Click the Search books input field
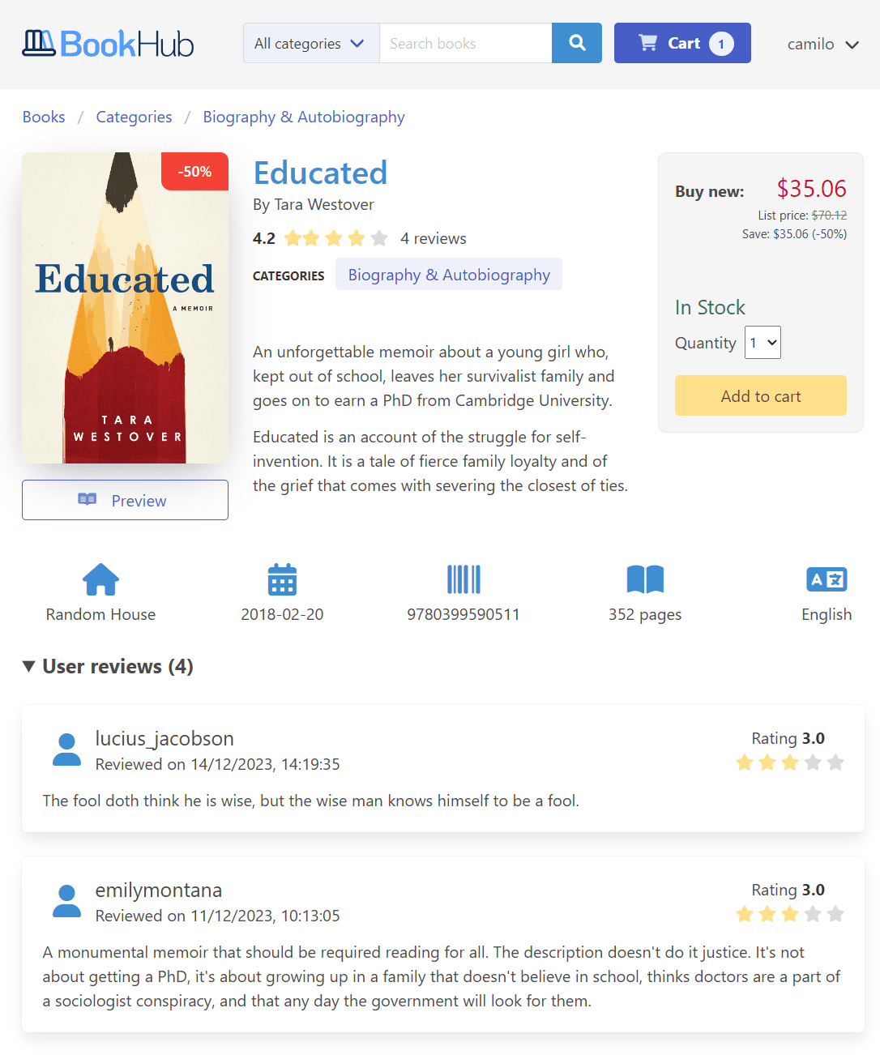The height and width of the screenshot is (1055, 880). (x=465, y=43)
